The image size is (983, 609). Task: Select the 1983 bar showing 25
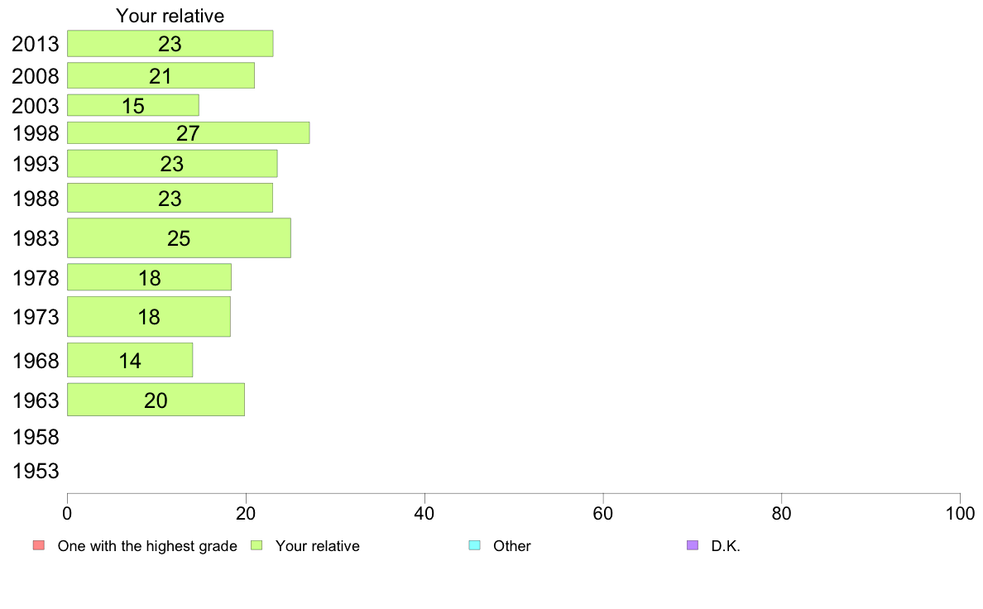click(x=179, y=237)
